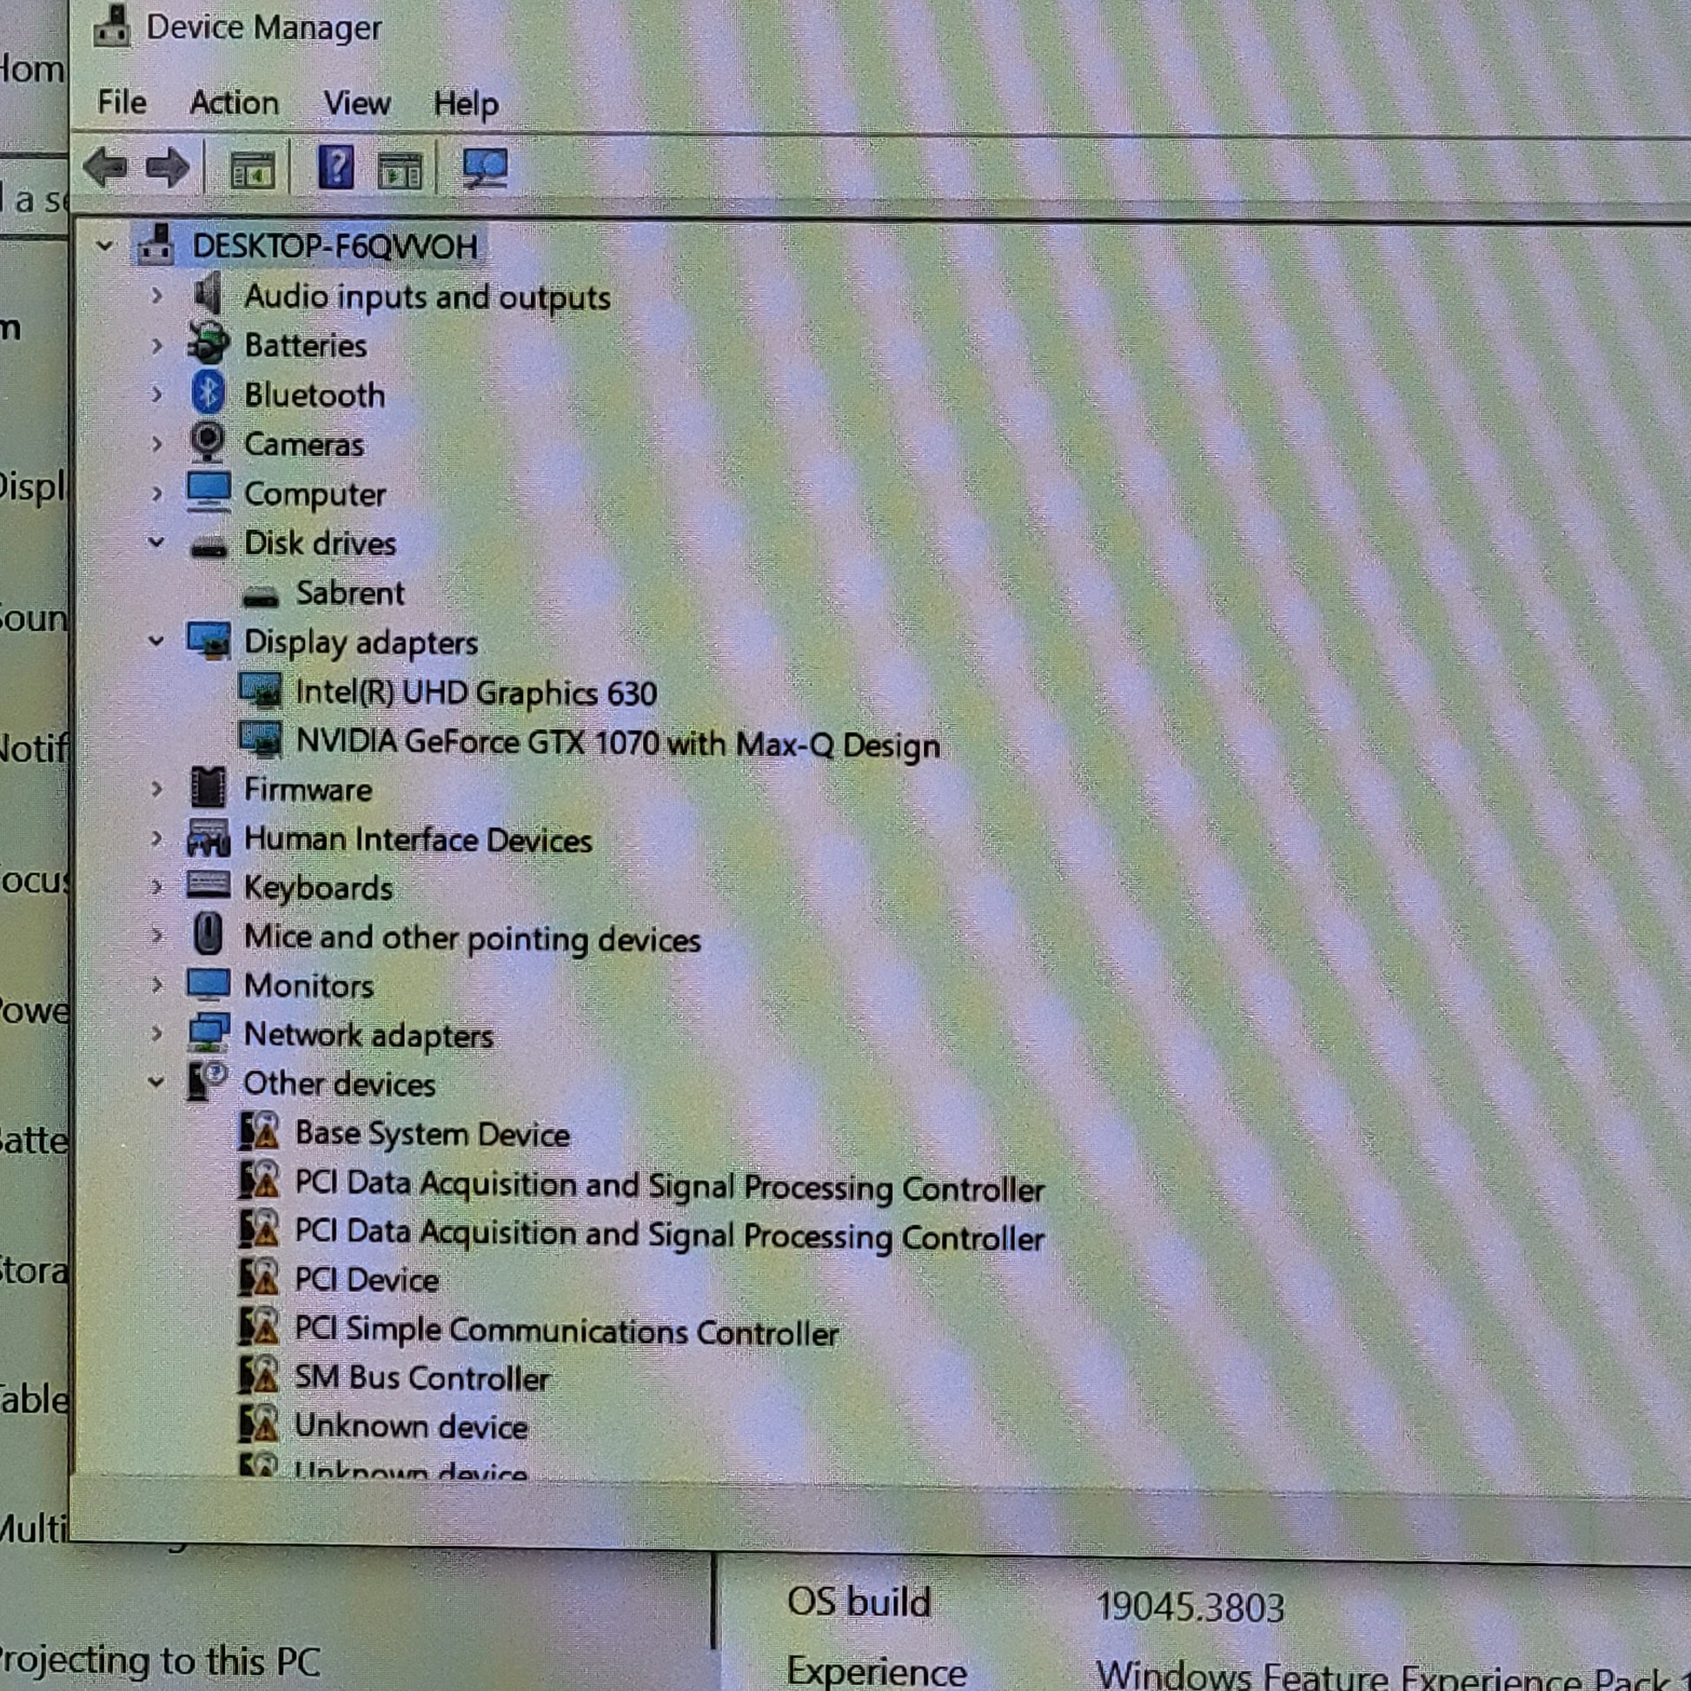Select the Bluetooth category icon
The height and width of the screenshot is (1691, 1691).
coord(209,393)
